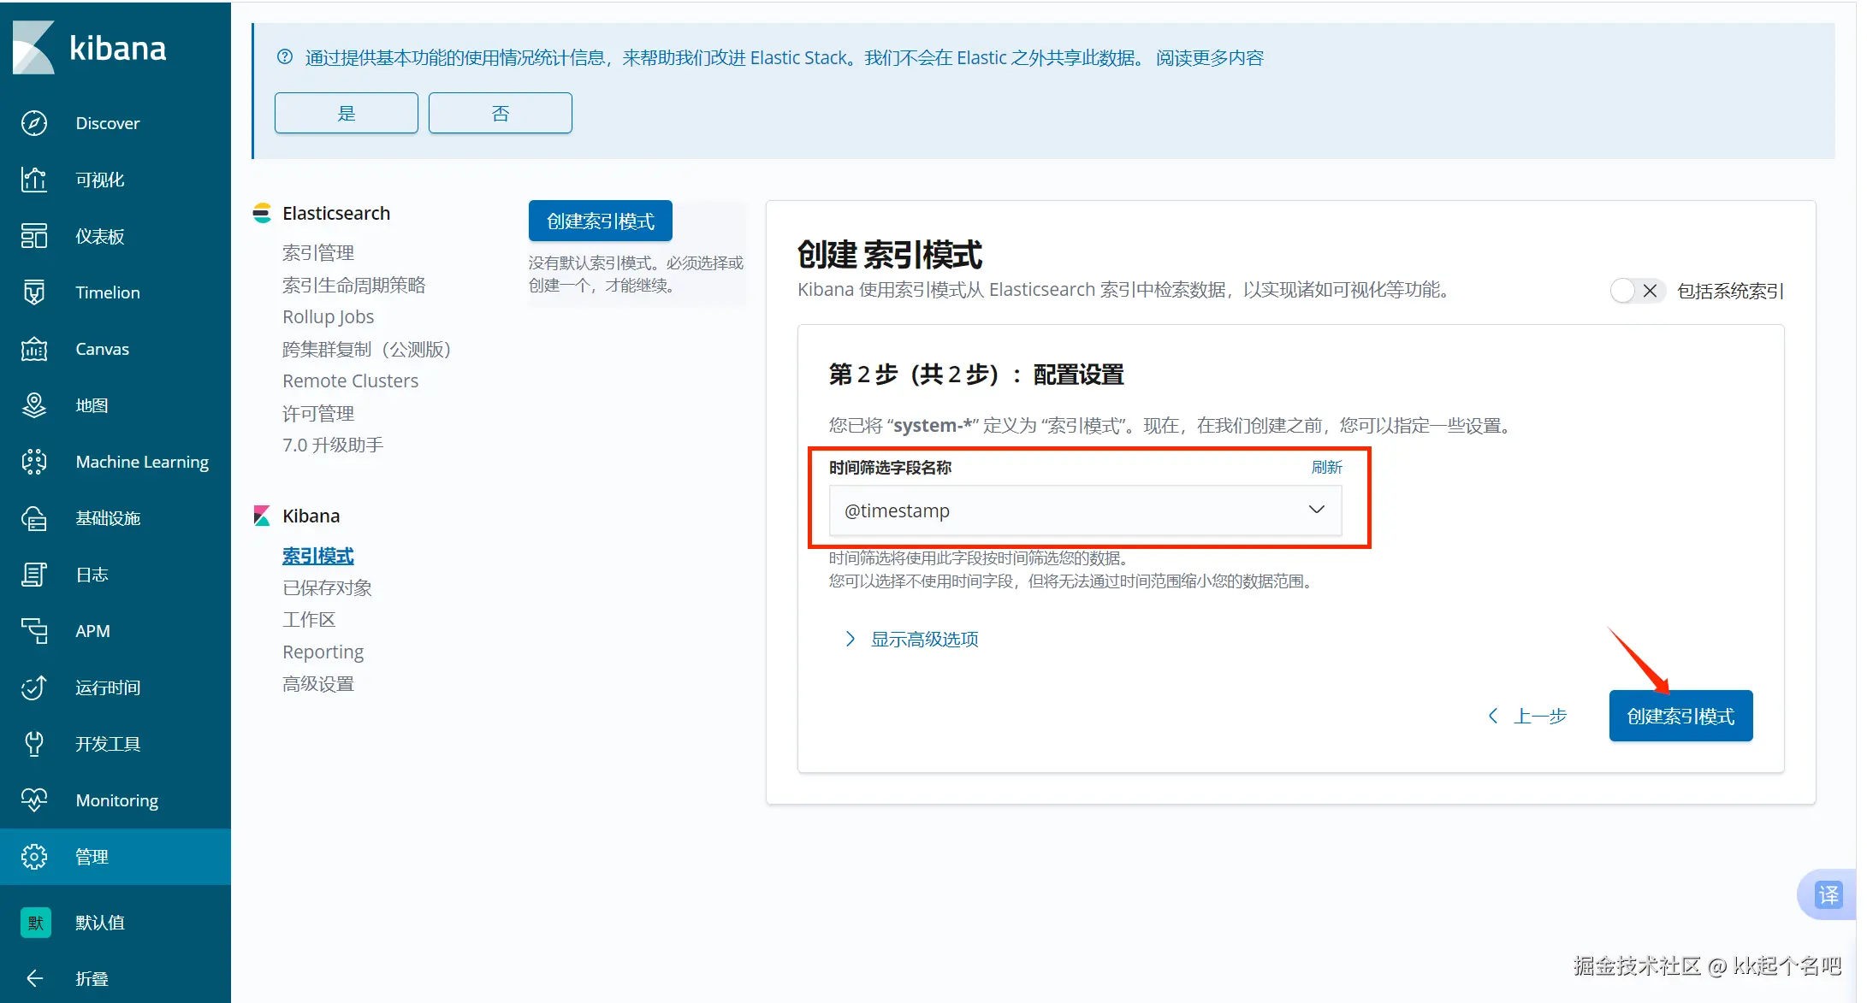Go back with 上一步 link

coord(1538,717)
